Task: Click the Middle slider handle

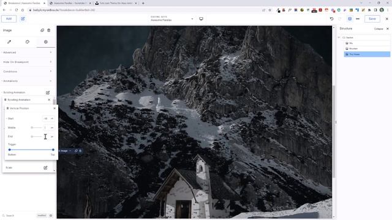Action: pos(32,128)
